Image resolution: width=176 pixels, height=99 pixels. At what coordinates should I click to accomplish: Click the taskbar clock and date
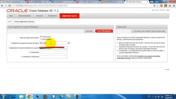click(x=169, y=97)
